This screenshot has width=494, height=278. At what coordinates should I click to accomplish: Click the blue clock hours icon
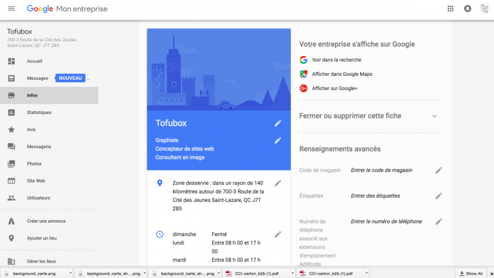160,234
